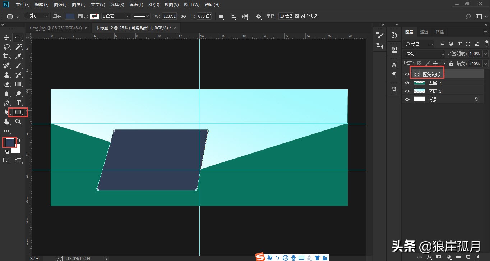This screenshot has height=261, width=490.
Task: Open the stroke line style dropdown
Action: [x=142, y=16]
